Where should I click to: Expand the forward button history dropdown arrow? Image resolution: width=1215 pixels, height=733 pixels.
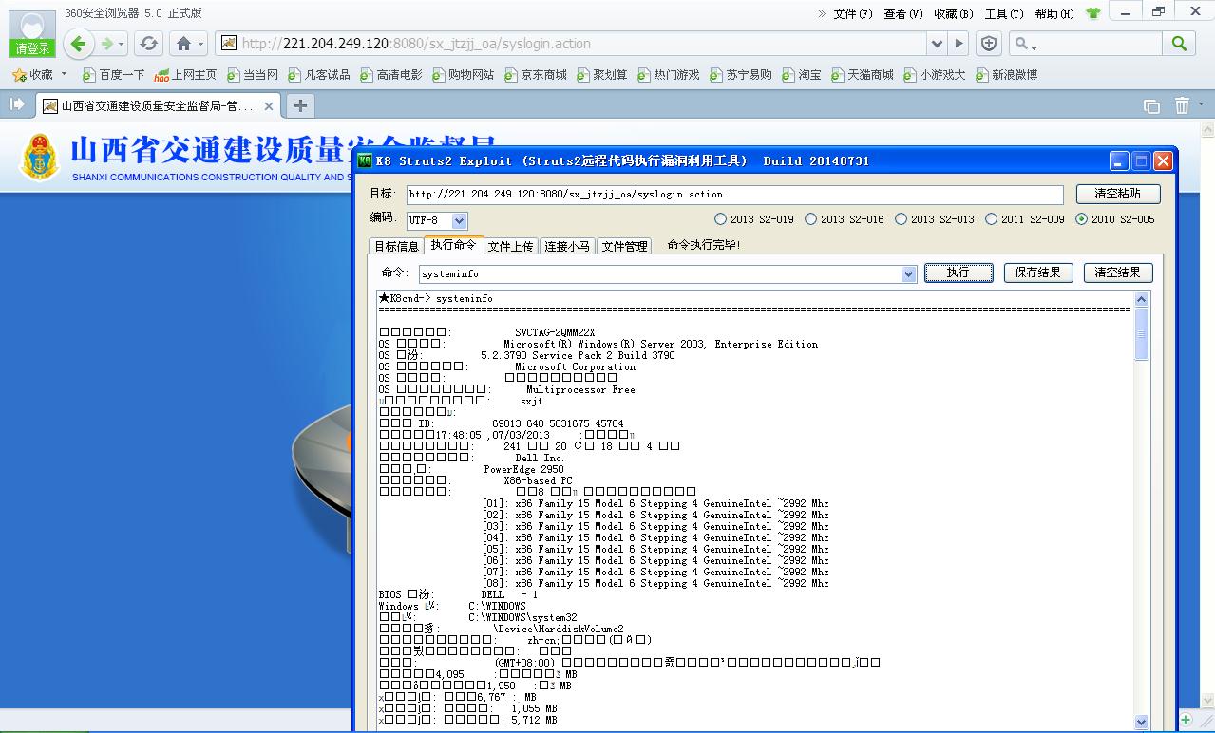[x=123, y=45]
